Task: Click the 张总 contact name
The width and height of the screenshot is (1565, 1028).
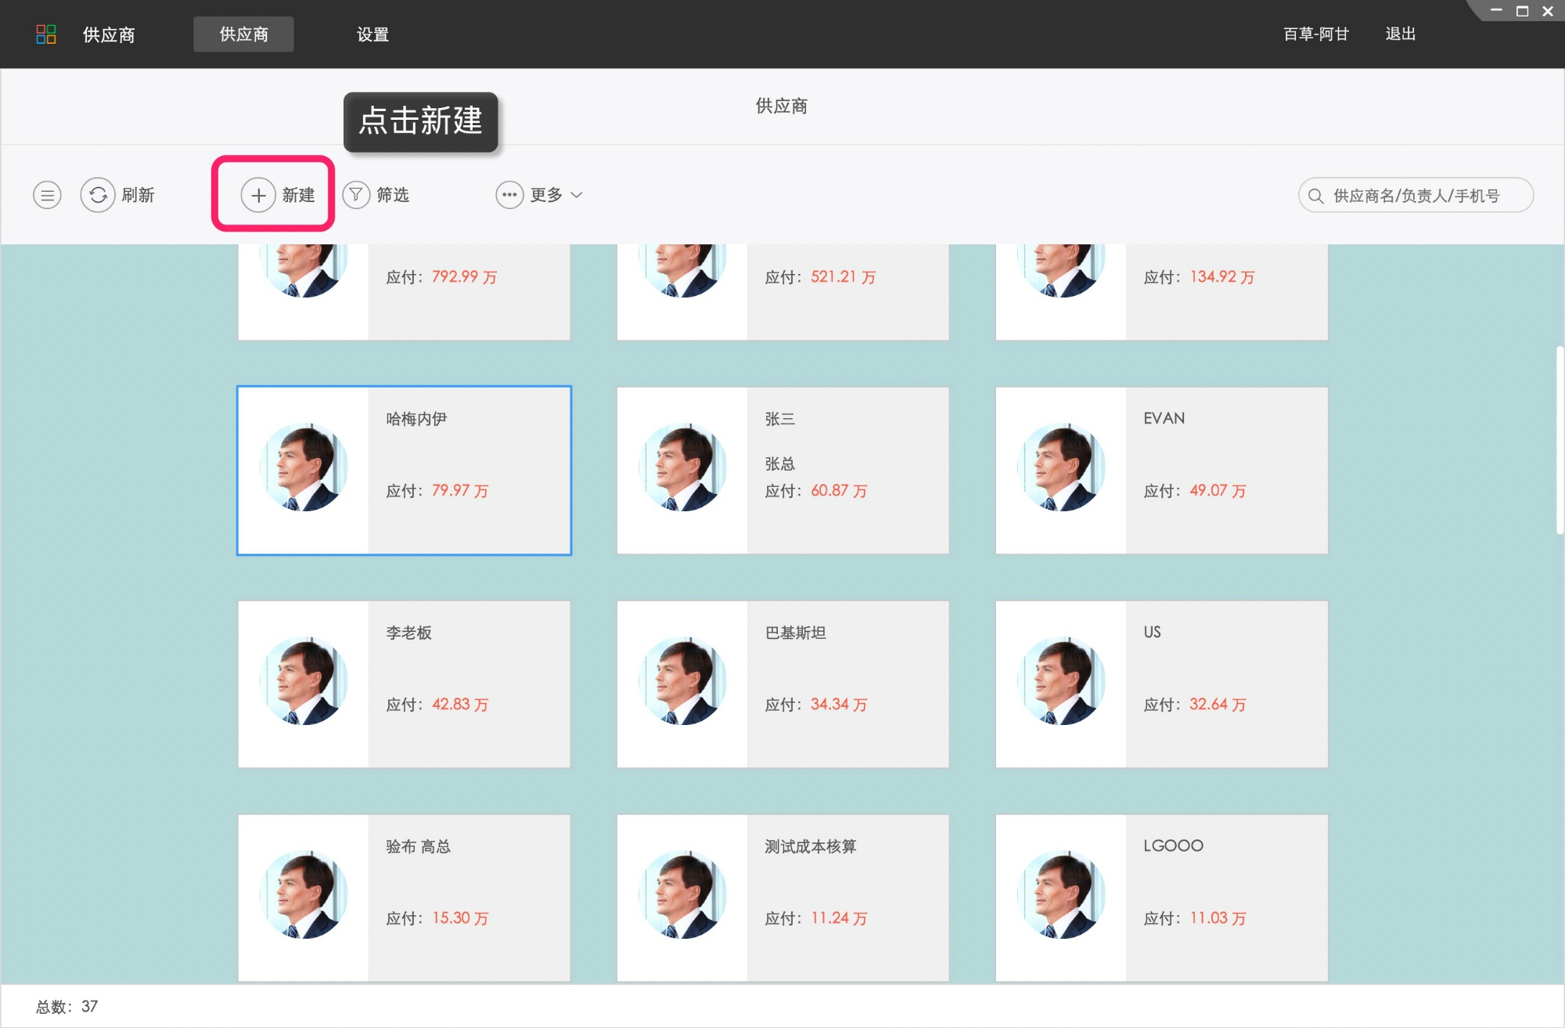Action: (x=779, y=464)
